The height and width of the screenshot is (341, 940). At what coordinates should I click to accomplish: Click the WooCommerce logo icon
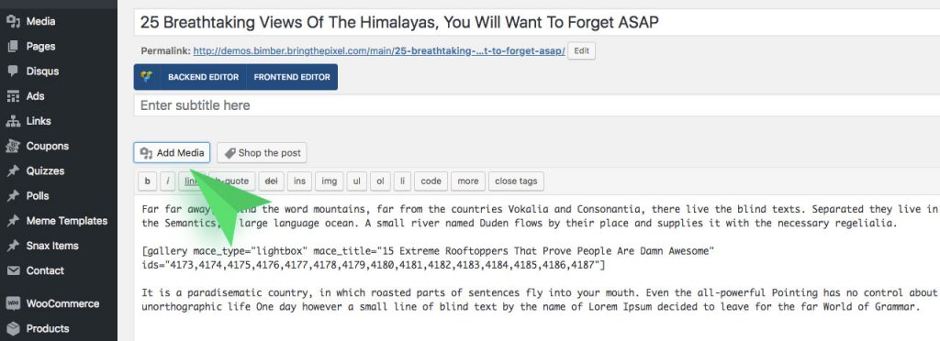click(x=13, y=303)
